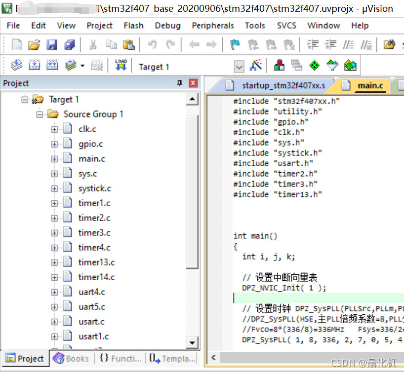Collapse the Source Group 1 node

[40, 114]
